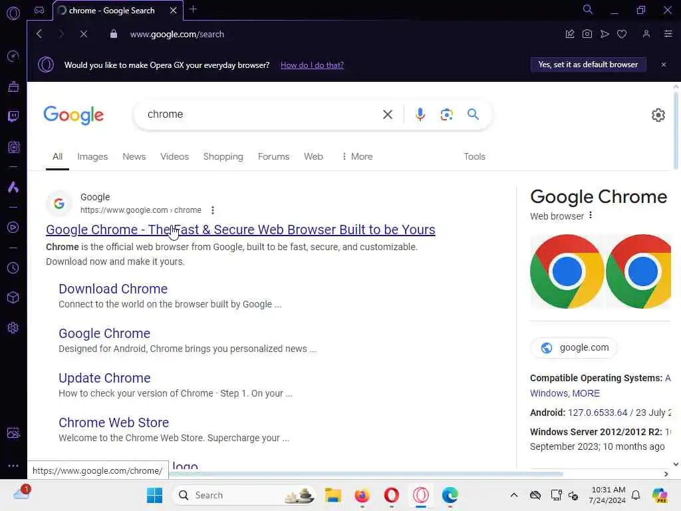Launch Firefox from the taskbar
Screen dimensions: 681x511
point(362,495)
